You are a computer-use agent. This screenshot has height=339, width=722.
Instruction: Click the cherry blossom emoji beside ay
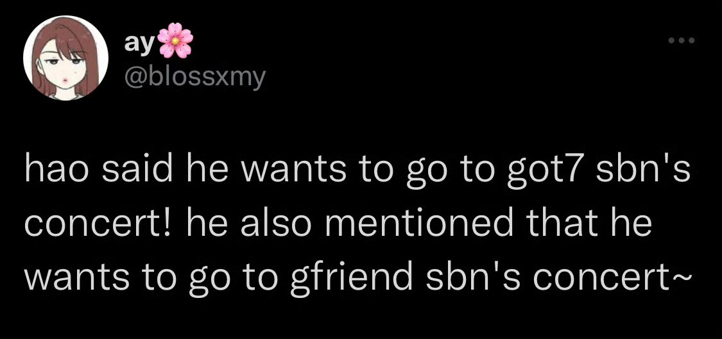(x=175, y=41)
